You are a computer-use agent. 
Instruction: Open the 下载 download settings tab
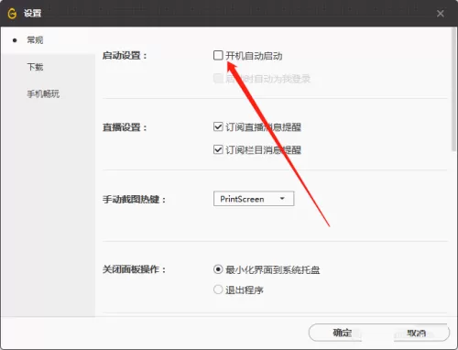[x=35, y=67]
